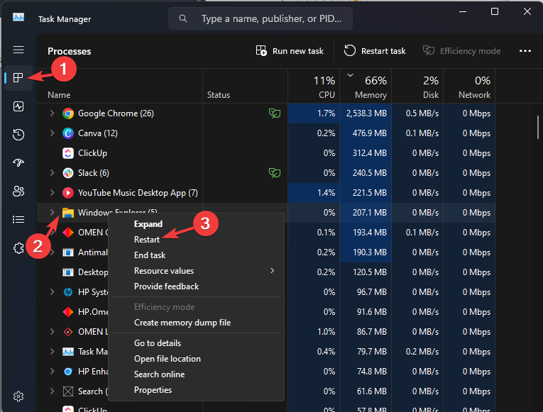This screenshot has width=543, height=412.
Task: Expand the HP Syst process group
Action: coord(52,292)
